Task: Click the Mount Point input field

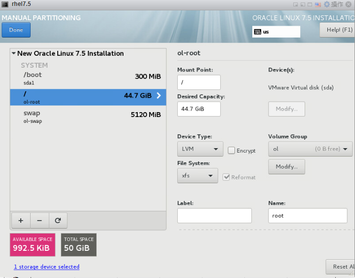Action: coord(199,82)
